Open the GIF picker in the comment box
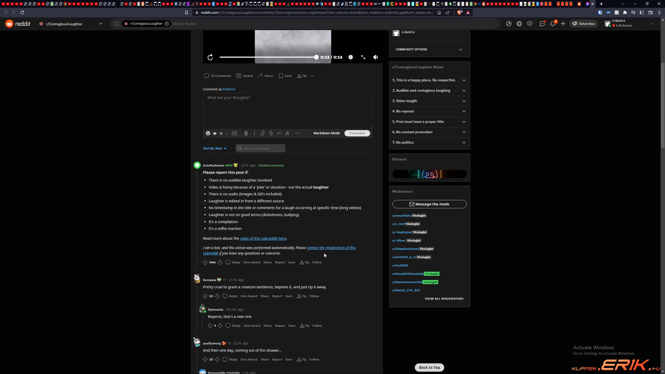665x374 pixels. (x=234, y=133)
